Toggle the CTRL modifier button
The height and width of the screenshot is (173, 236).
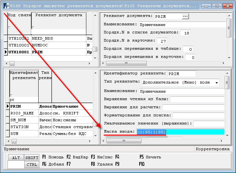tap(32, 165)
